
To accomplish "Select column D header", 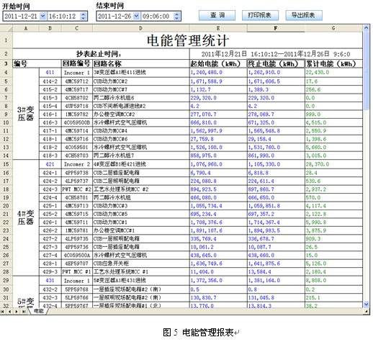I will click(x=141, y=28).
